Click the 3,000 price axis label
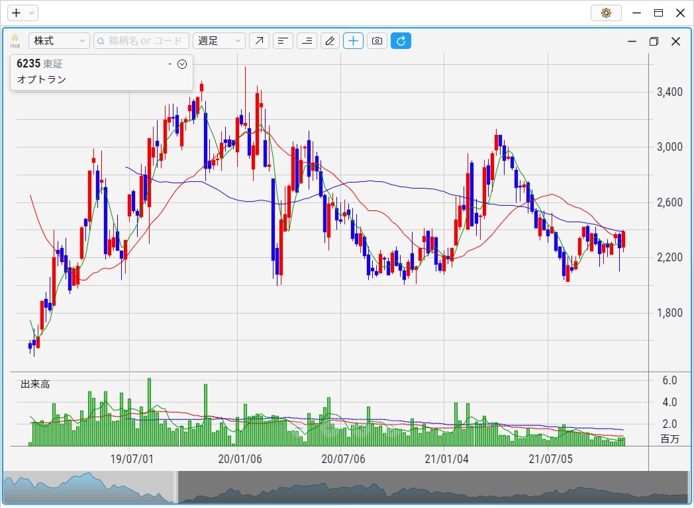The height and width of the screenshot is (508, 694). tap(669, 147)
